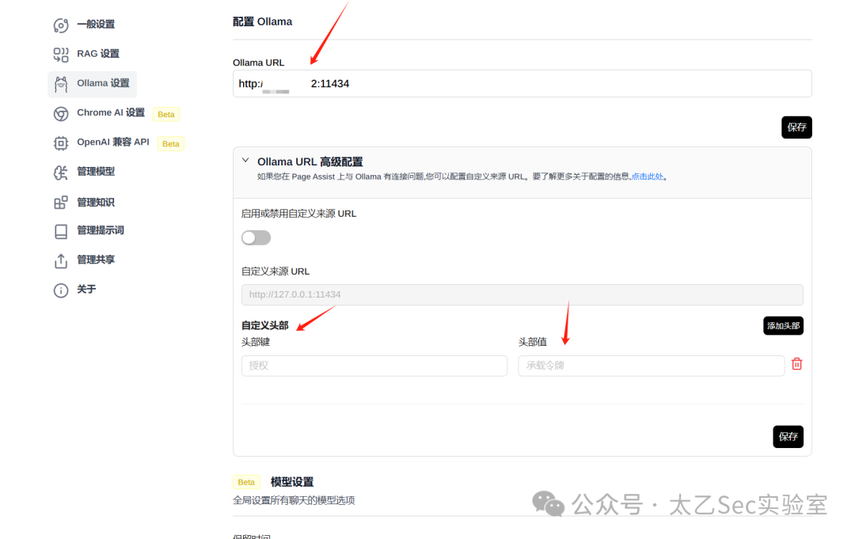The width and height of the screenshot is (855, 539).
Task: Click the manage knowledge blocks icon
Action: pos(60,202)
